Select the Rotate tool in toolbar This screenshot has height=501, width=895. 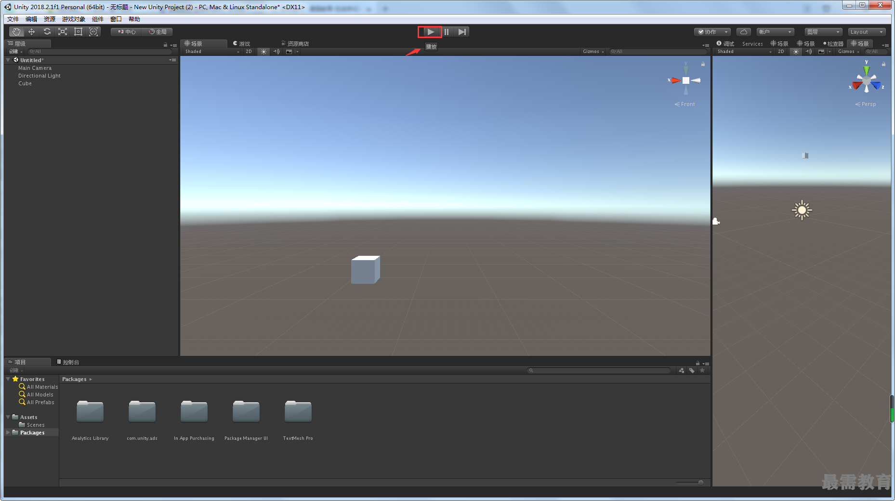(x=47, y=32)
